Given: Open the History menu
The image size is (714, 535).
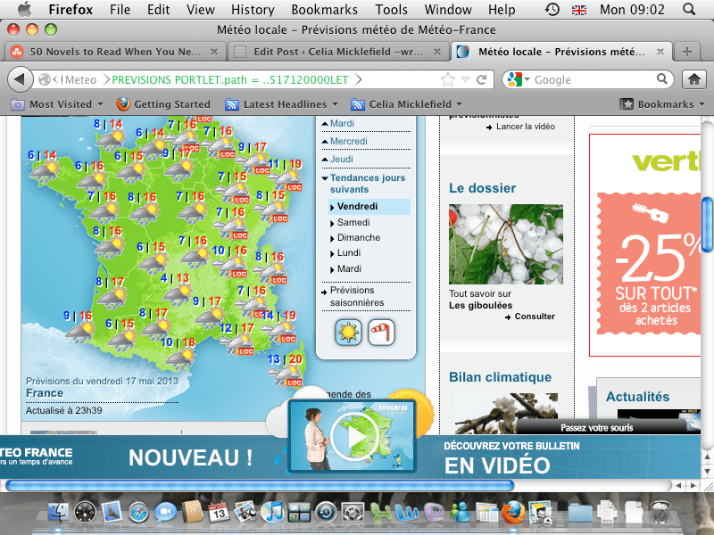Looking at the screenshot, I should (x=253, y=9).
